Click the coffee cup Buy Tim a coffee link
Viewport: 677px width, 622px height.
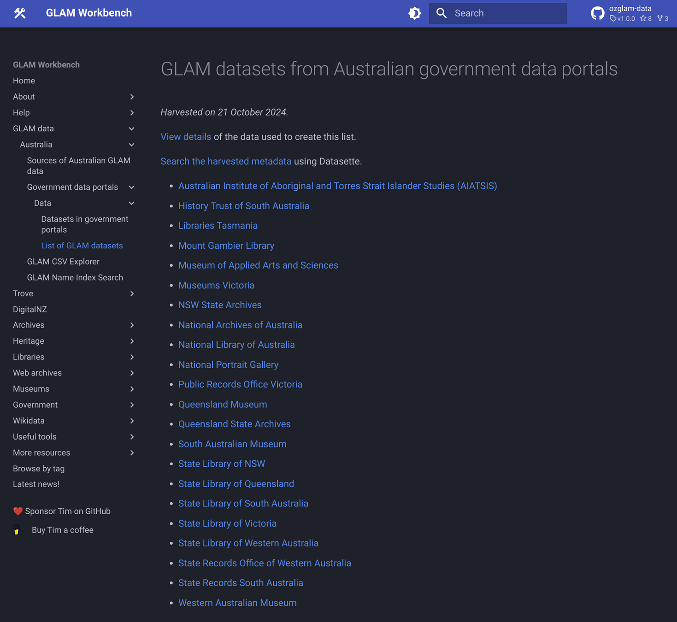point(53,530)
